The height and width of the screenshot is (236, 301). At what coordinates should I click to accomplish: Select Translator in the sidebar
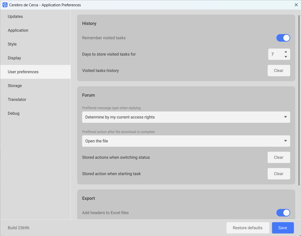(x=17, y=100)
